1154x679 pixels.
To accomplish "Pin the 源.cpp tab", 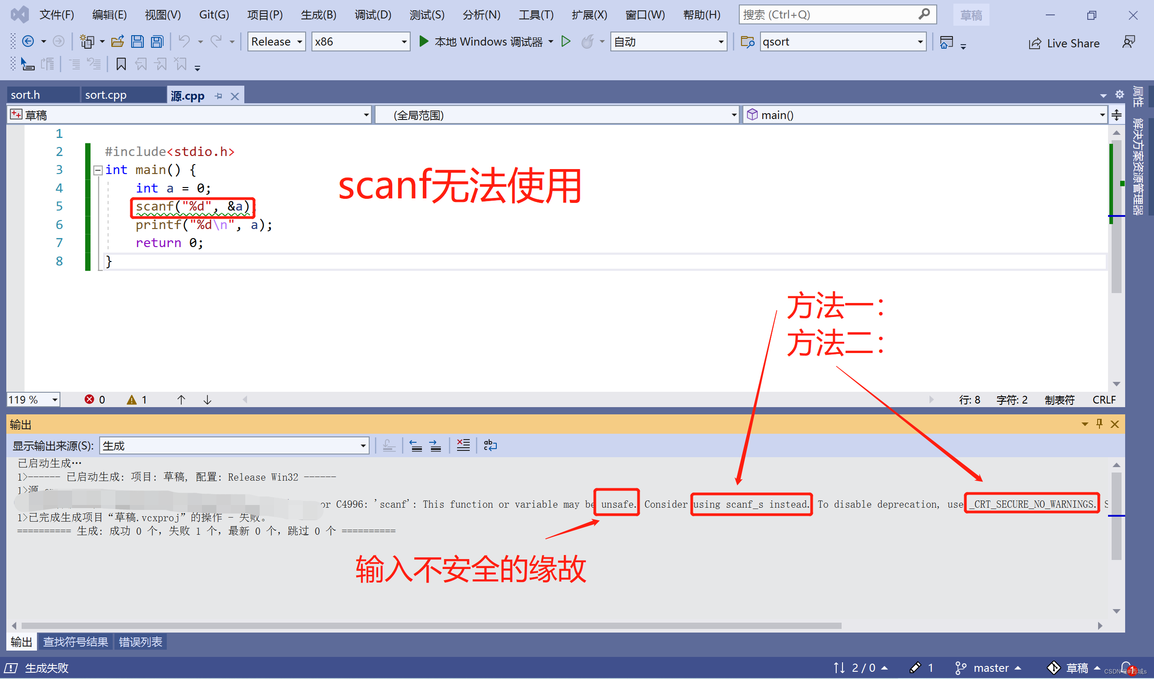I will pyautogui.click(x=219, y=96).
